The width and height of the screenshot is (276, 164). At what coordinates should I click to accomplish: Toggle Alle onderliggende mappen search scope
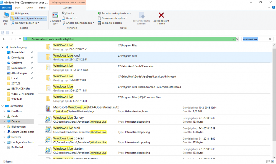click(28, 18)
